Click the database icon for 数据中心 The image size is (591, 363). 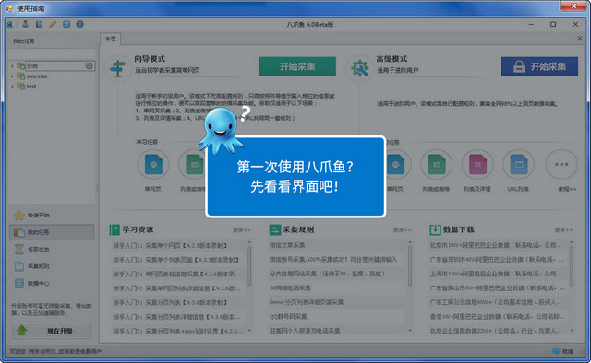tap(19, 283)
